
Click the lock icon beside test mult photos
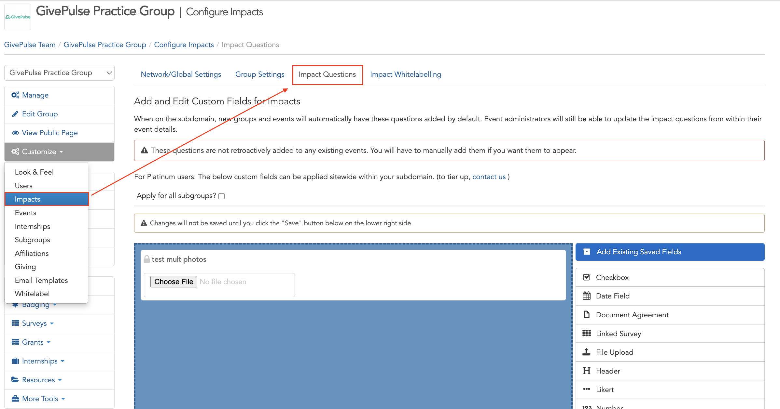tap(147, 259)
